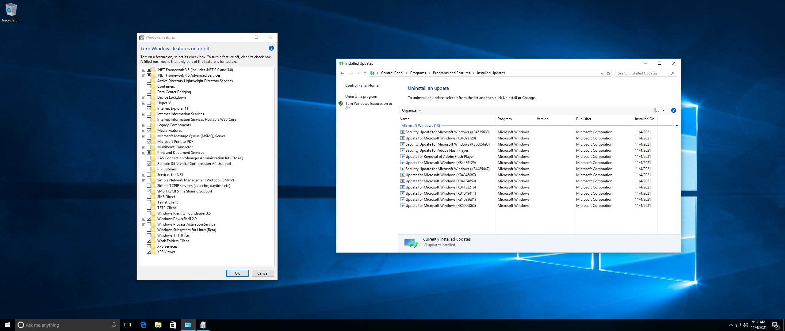Click the Microsoft Windows (13) group header
This screenshot has height=331, width=785.
[x=420, y=126]
